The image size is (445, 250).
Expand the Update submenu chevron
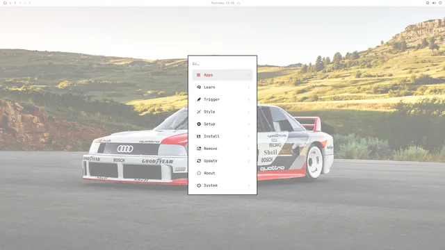coord(249,161)
